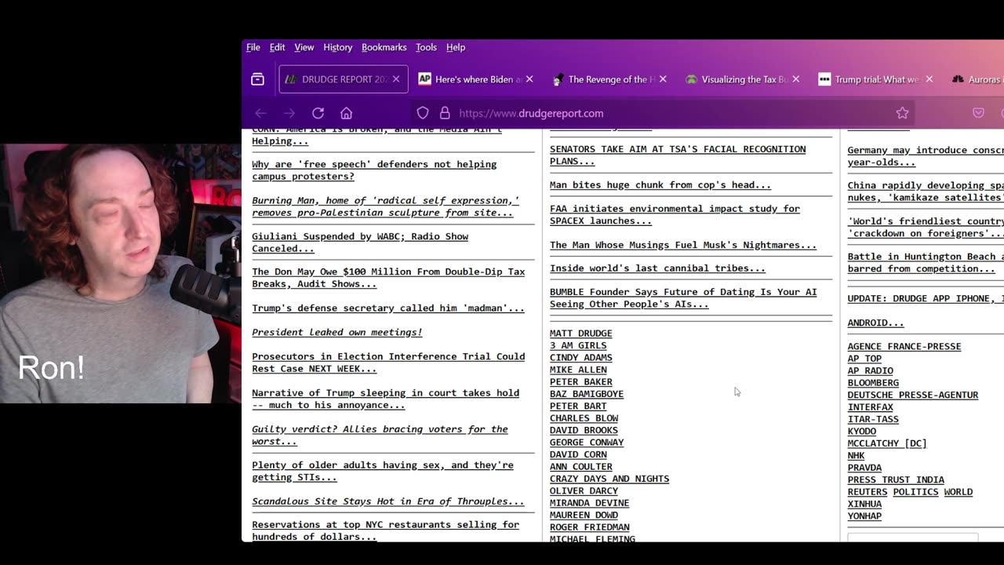Close 'The Revenge of the H' tab
Image resolution: width=1004 pixels, height=565 pixels.
[x=663, y=79]
